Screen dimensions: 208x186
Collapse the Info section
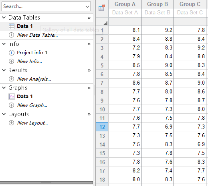4,44
